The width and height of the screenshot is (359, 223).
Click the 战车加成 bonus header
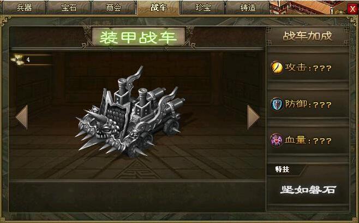[x=308, y=36]
